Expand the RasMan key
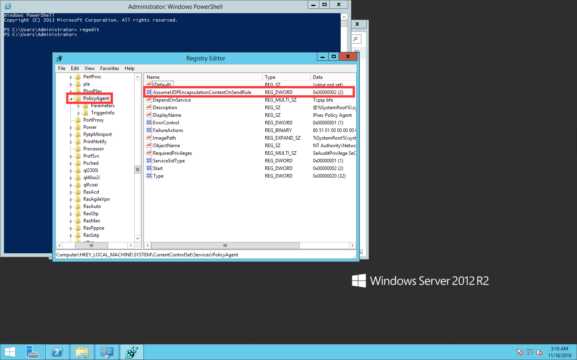This screenshot has width=577, height=360. 71,221
